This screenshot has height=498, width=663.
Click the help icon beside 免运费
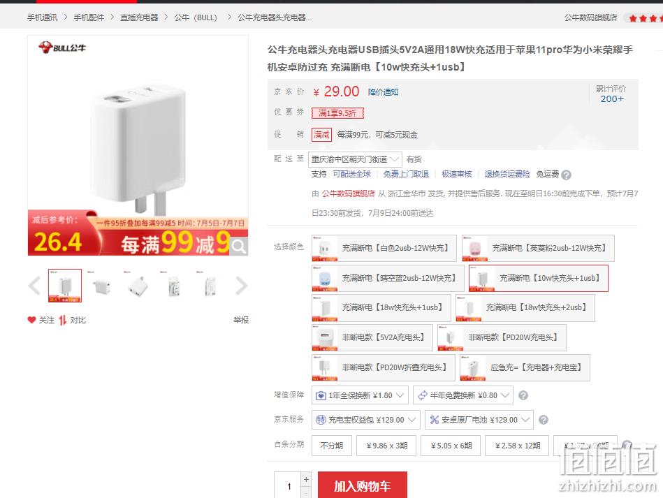(567, 175)
